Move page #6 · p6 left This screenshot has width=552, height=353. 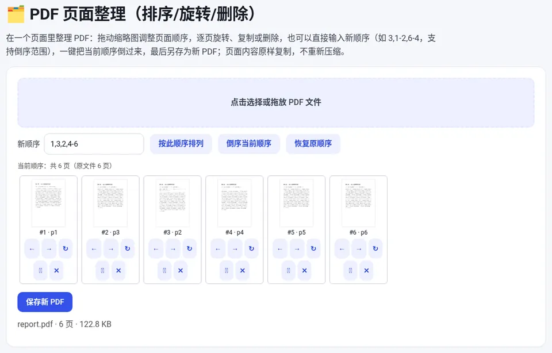pyautogui.click(x=342, y=249)
